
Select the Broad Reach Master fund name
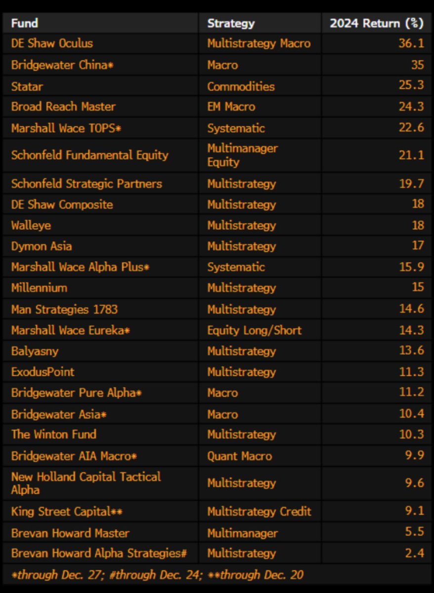(x=63, y=107)
